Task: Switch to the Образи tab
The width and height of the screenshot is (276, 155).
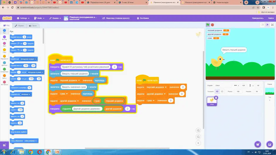Action: (x=19, y=26)
